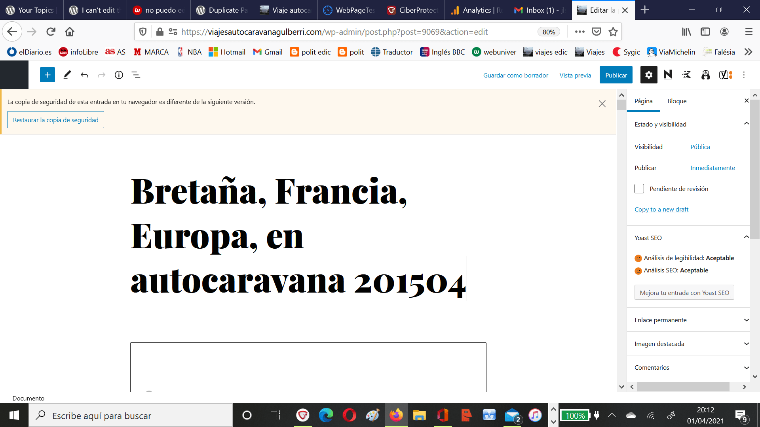Open Traductor bookmark
The image size is (760, 427).
click(392, 52)
